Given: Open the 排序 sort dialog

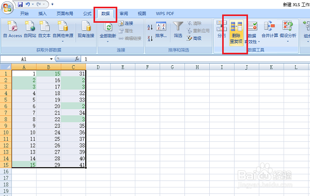Looking at the screenshot, I should click(161, 29).
